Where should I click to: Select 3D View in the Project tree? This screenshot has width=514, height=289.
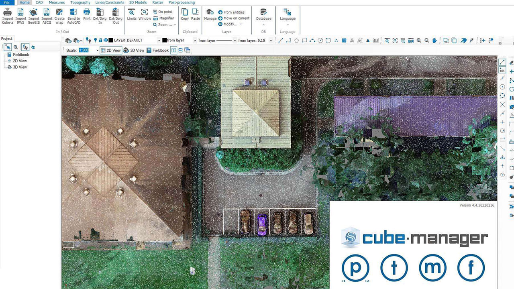tap(20, 67)
